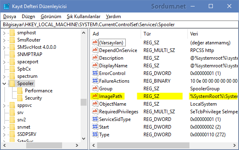Viewport: 239px width, 150px height.
Task: Select the spectrum key label
Action: [27, 76]
